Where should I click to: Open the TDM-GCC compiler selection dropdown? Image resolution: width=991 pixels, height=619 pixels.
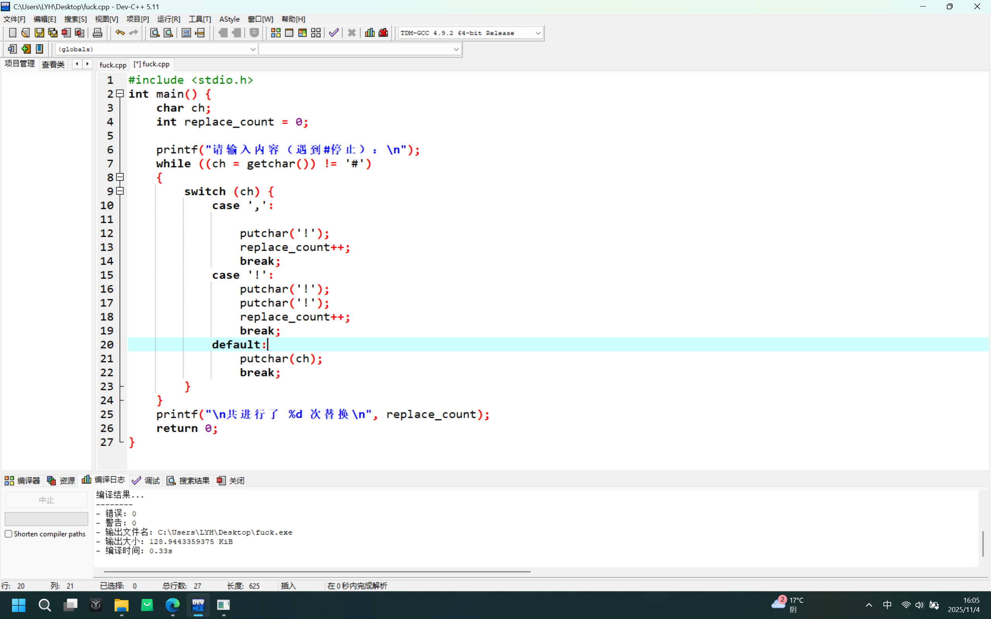tap(538, 33)
